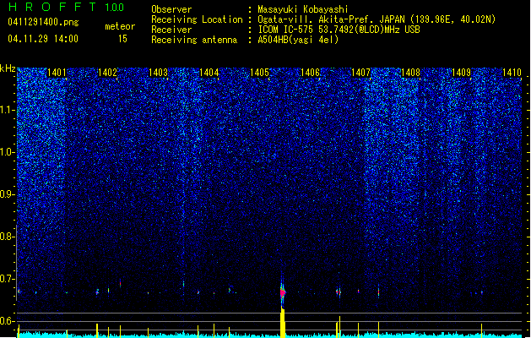The height and width of the screenshot is (338, 531).
Task: Click the meteor count value 15
Action: [x=122, y=39]
